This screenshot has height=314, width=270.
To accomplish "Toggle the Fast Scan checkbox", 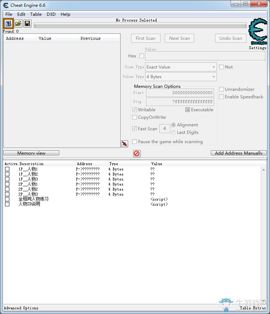I will (135, 129).
